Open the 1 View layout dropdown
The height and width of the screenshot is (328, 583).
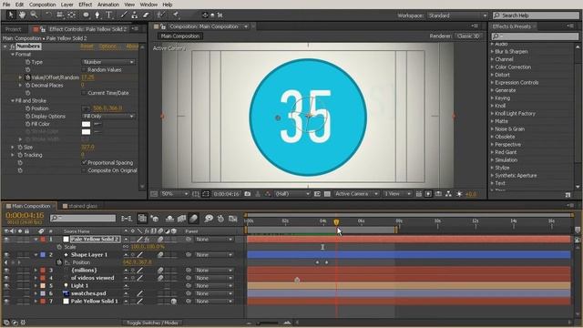click(x=397, y=194)
